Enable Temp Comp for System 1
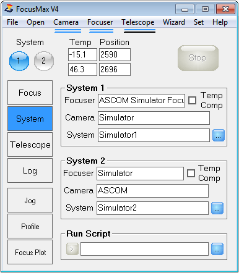This screenshot has height=273, width=239. [x=192, y=101]
